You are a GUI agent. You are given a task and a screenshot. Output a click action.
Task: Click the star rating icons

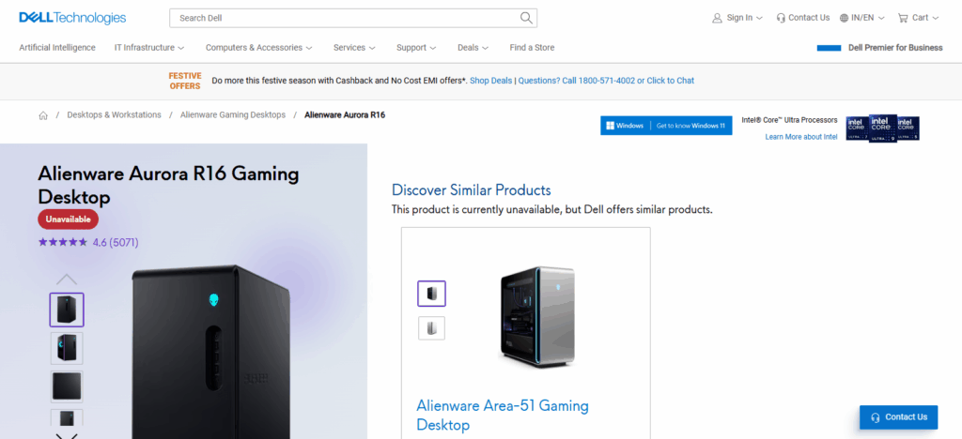coord(63,242)
